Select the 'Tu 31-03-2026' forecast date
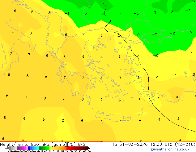Screen dimensions: 196x152 [130, 145]
